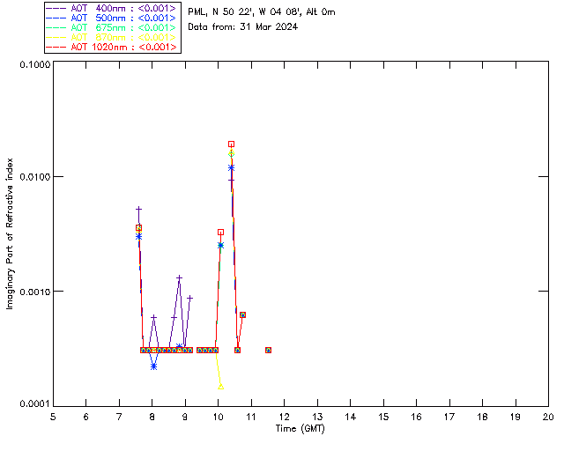Click the 'Time (GMT)' axis title
This screenshot has height=451, width=564.
301,428
